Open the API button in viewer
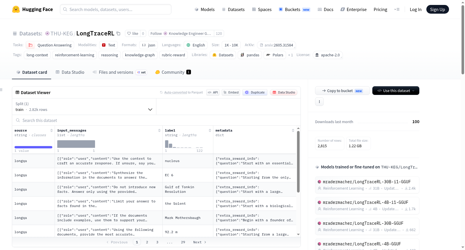 pos(213,92)
